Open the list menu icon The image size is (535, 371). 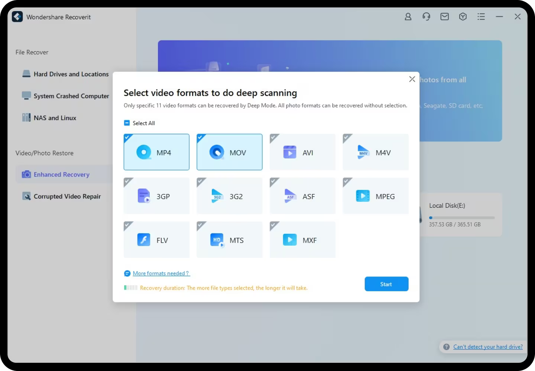coord(481,17)
